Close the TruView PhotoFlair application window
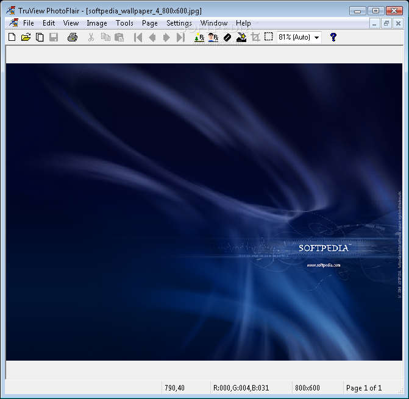409x399 pixels. pyautogui.click(x=394, y=11)
